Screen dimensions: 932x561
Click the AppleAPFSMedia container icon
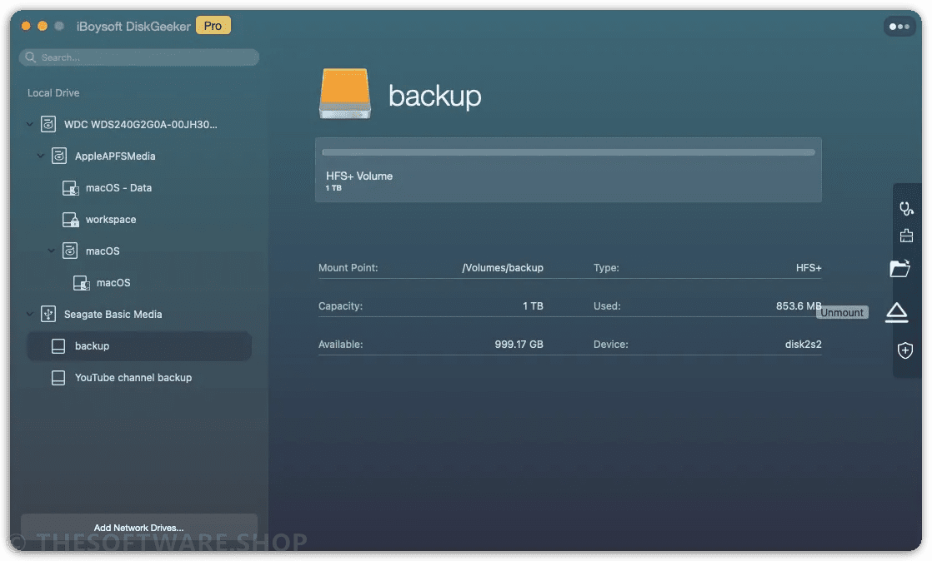[59, 156]
